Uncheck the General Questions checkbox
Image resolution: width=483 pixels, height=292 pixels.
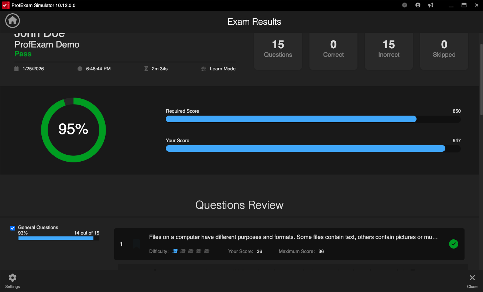point(13,228)
